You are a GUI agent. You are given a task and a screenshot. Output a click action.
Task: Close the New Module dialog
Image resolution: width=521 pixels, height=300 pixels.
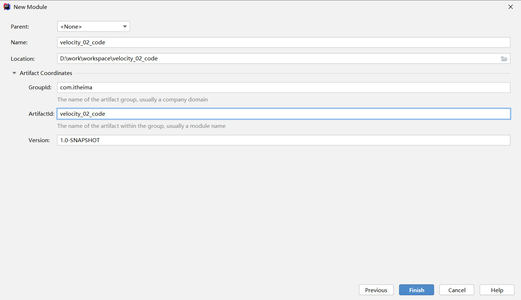[511, 7]
